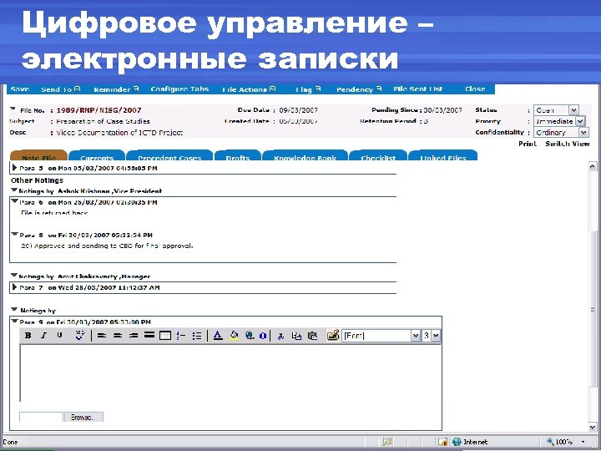This screenshot has height=451, width=601.
Task: Toggle bold formatting in the note editor
Action: tap(28, 336)
